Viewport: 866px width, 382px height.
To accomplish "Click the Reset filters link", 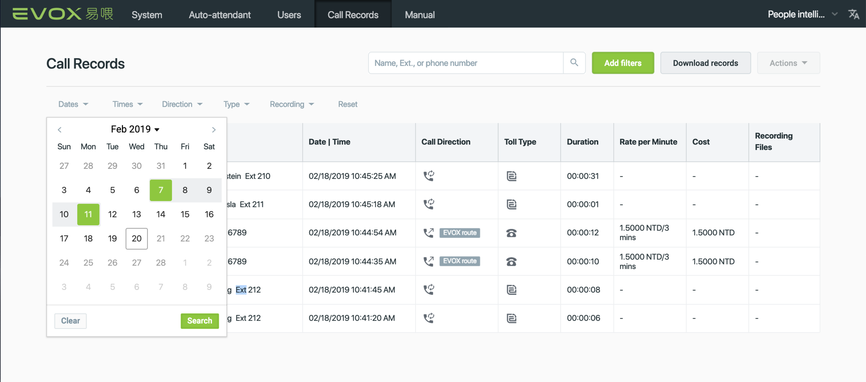I will 347,104.
